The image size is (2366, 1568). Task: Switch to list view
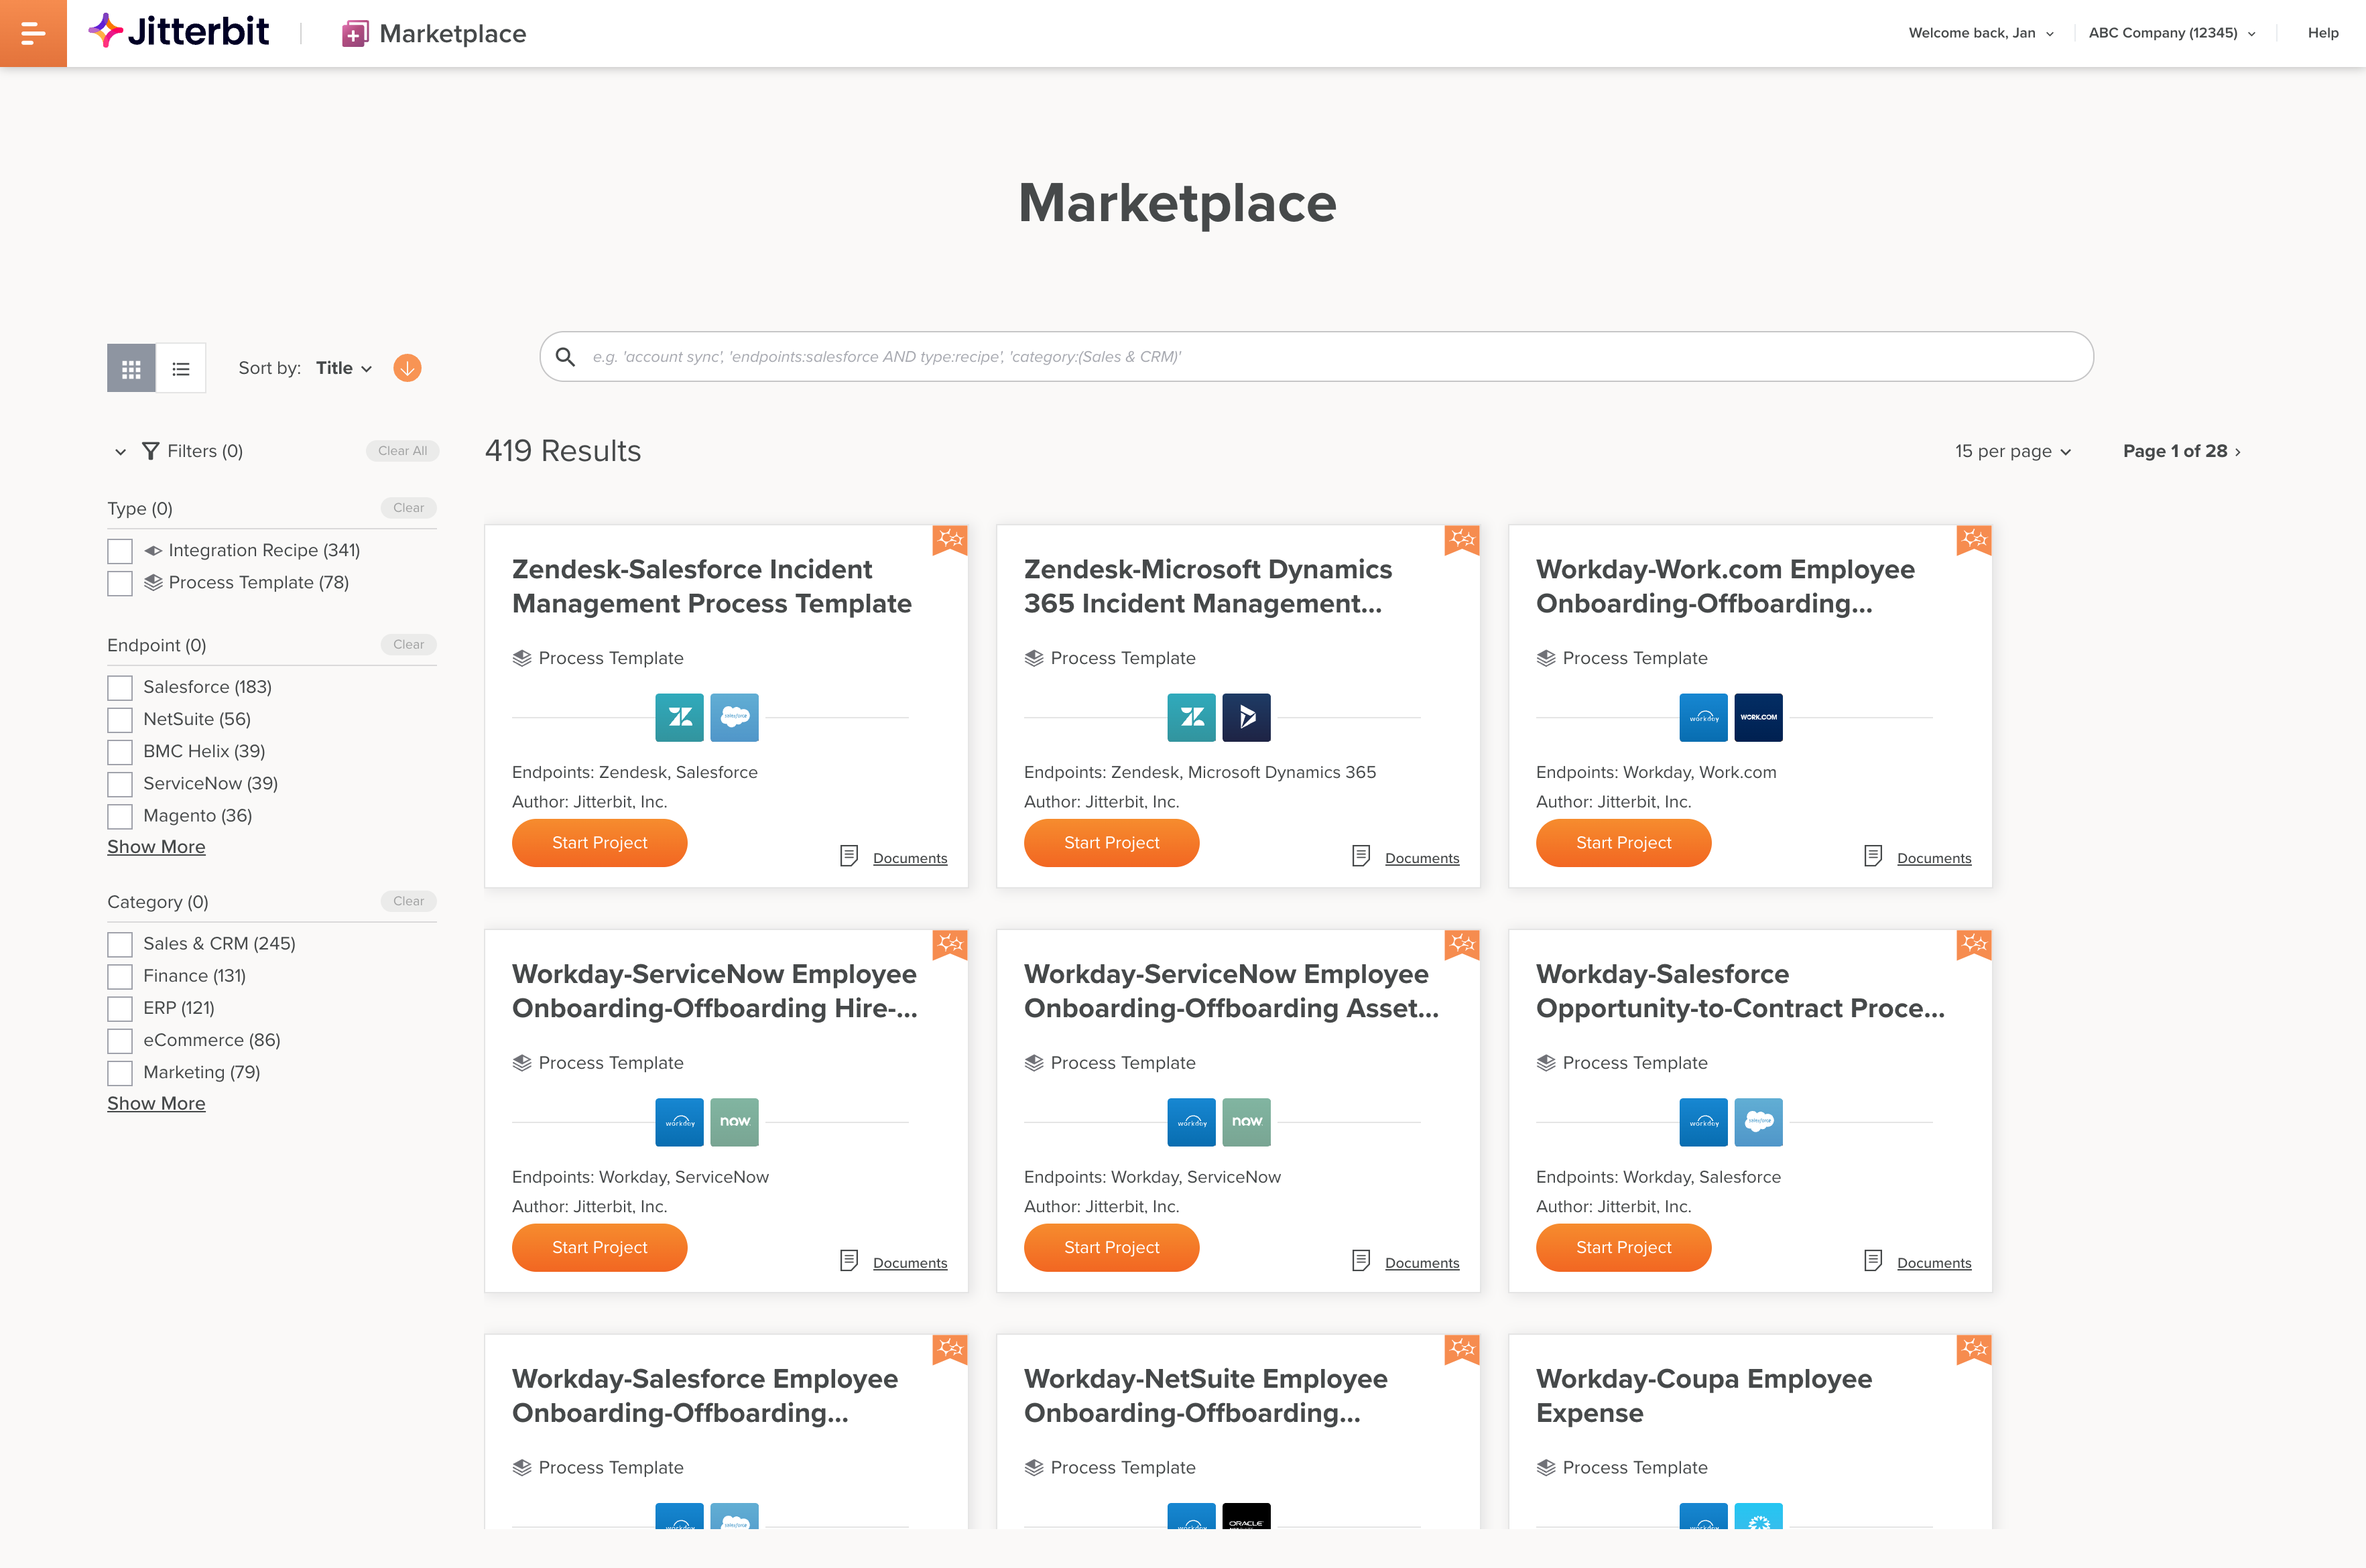coord(181,369)
